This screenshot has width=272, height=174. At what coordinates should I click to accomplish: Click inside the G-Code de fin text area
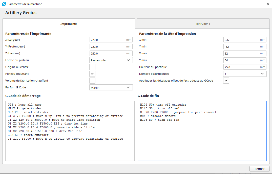point(202,131)
